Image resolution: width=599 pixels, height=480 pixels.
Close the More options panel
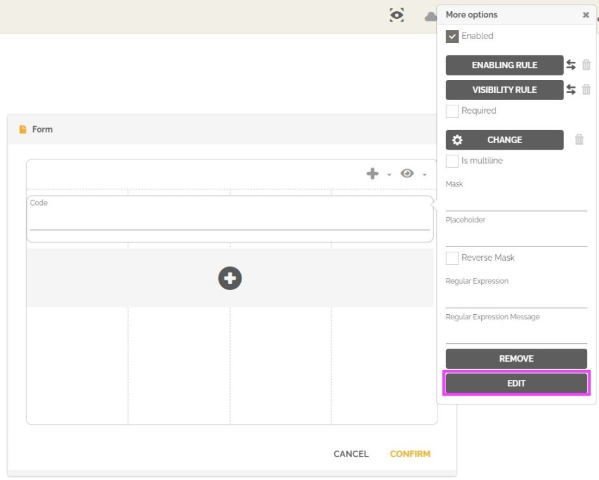(x=585, y=15)
